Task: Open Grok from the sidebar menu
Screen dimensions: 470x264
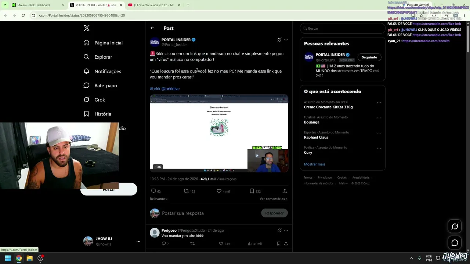Action: pos(94,100)
